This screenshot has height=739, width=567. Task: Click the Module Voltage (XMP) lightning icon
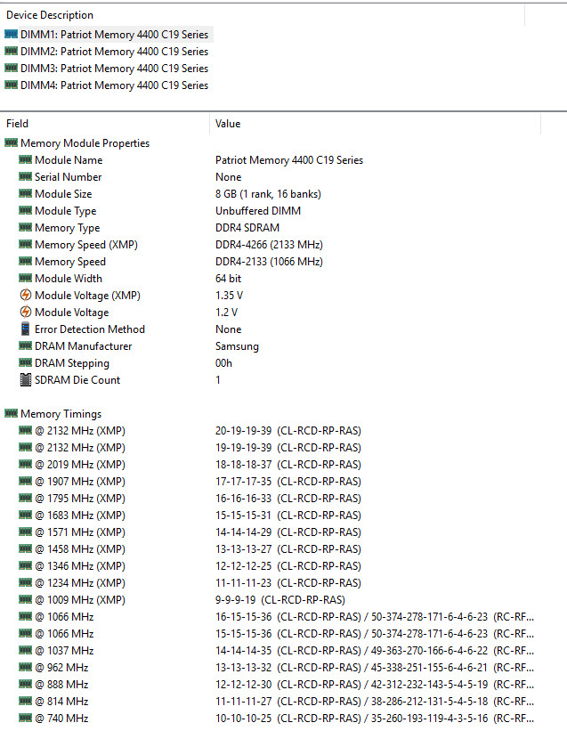point(25,296)
